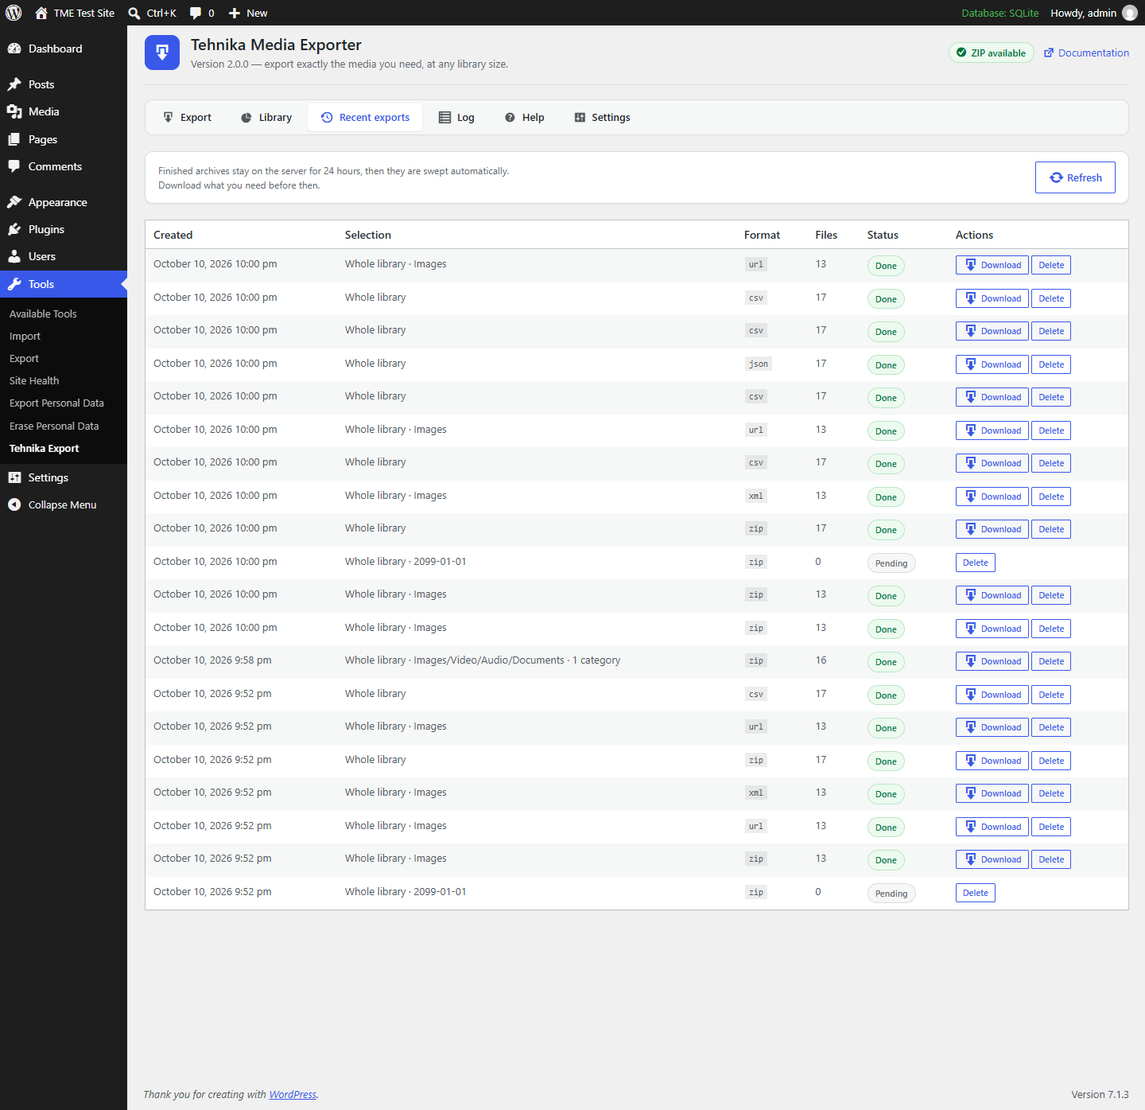Click the Appearance brush icon in sidebar

pos(14,202)
